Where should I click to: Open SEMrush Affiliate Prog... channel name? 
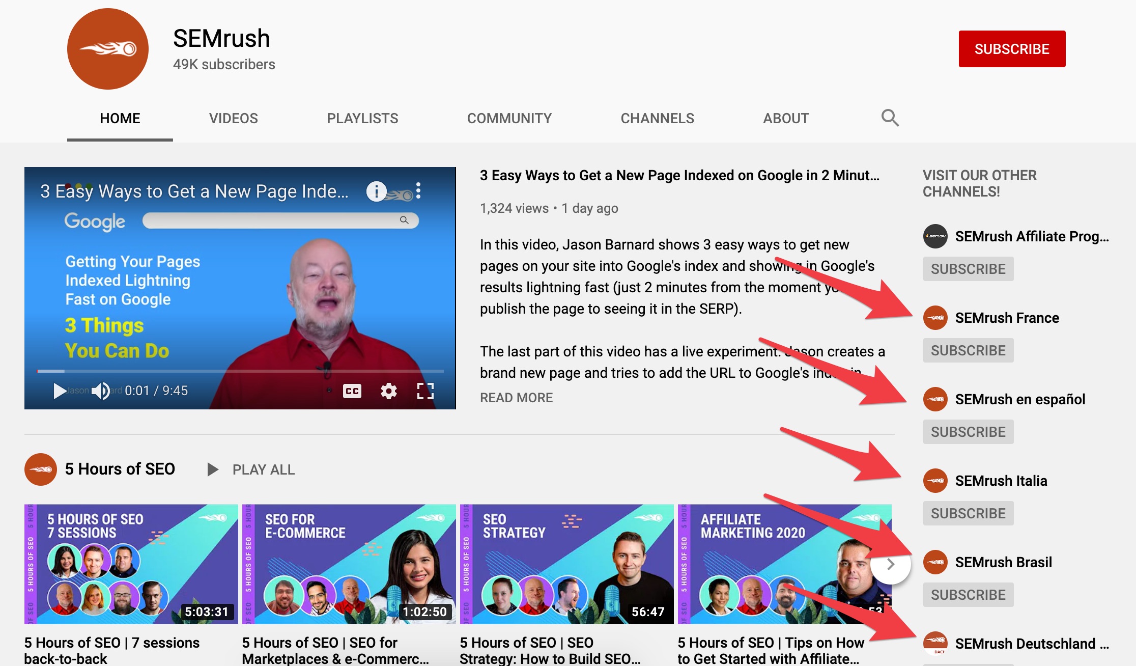[1032, 236]
